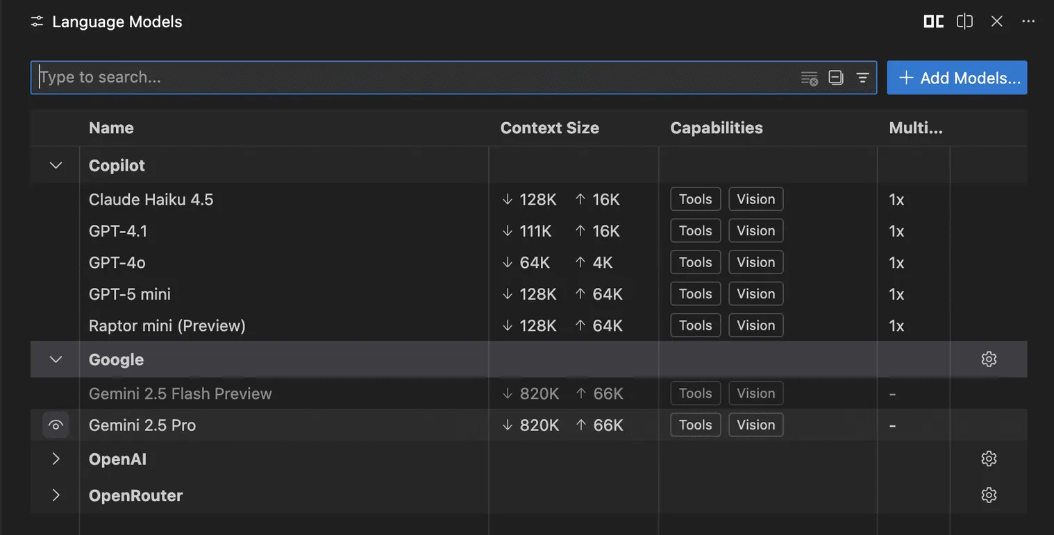Focus the 'Type to search' field

(417, 78)
